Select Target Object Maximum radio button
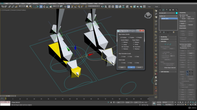This screenshot has width=197, height=110. 134,49
